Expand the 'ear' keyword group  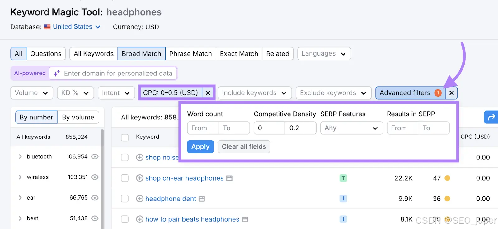click(x=20, y=198)
